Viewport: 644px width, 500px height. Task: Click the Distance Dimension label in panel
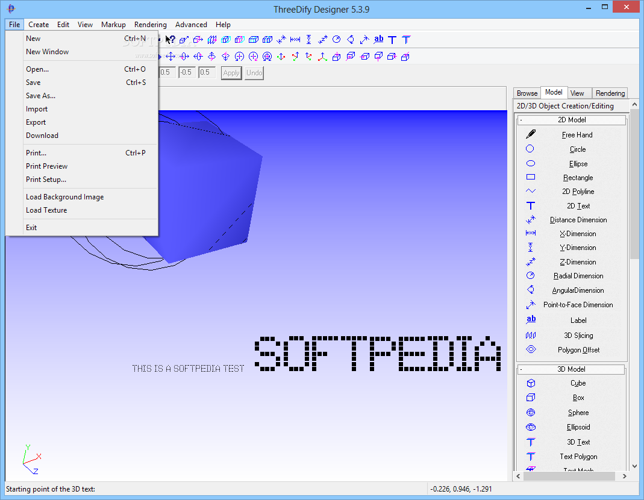pyautogui.click(x=578, y=220)
